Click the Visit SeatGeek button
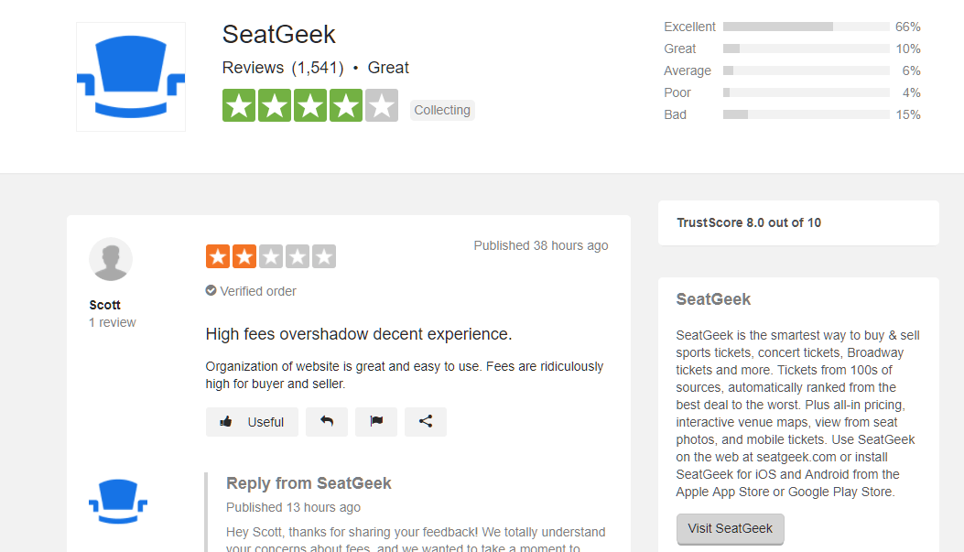This screenshot has height=552, width=964. [730, 529]
